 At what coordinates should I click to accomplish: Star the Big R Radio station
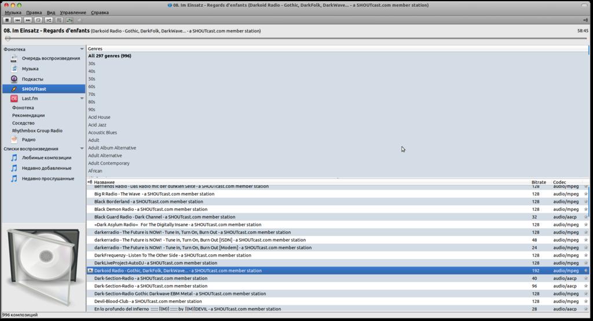[x=586, y=194]
